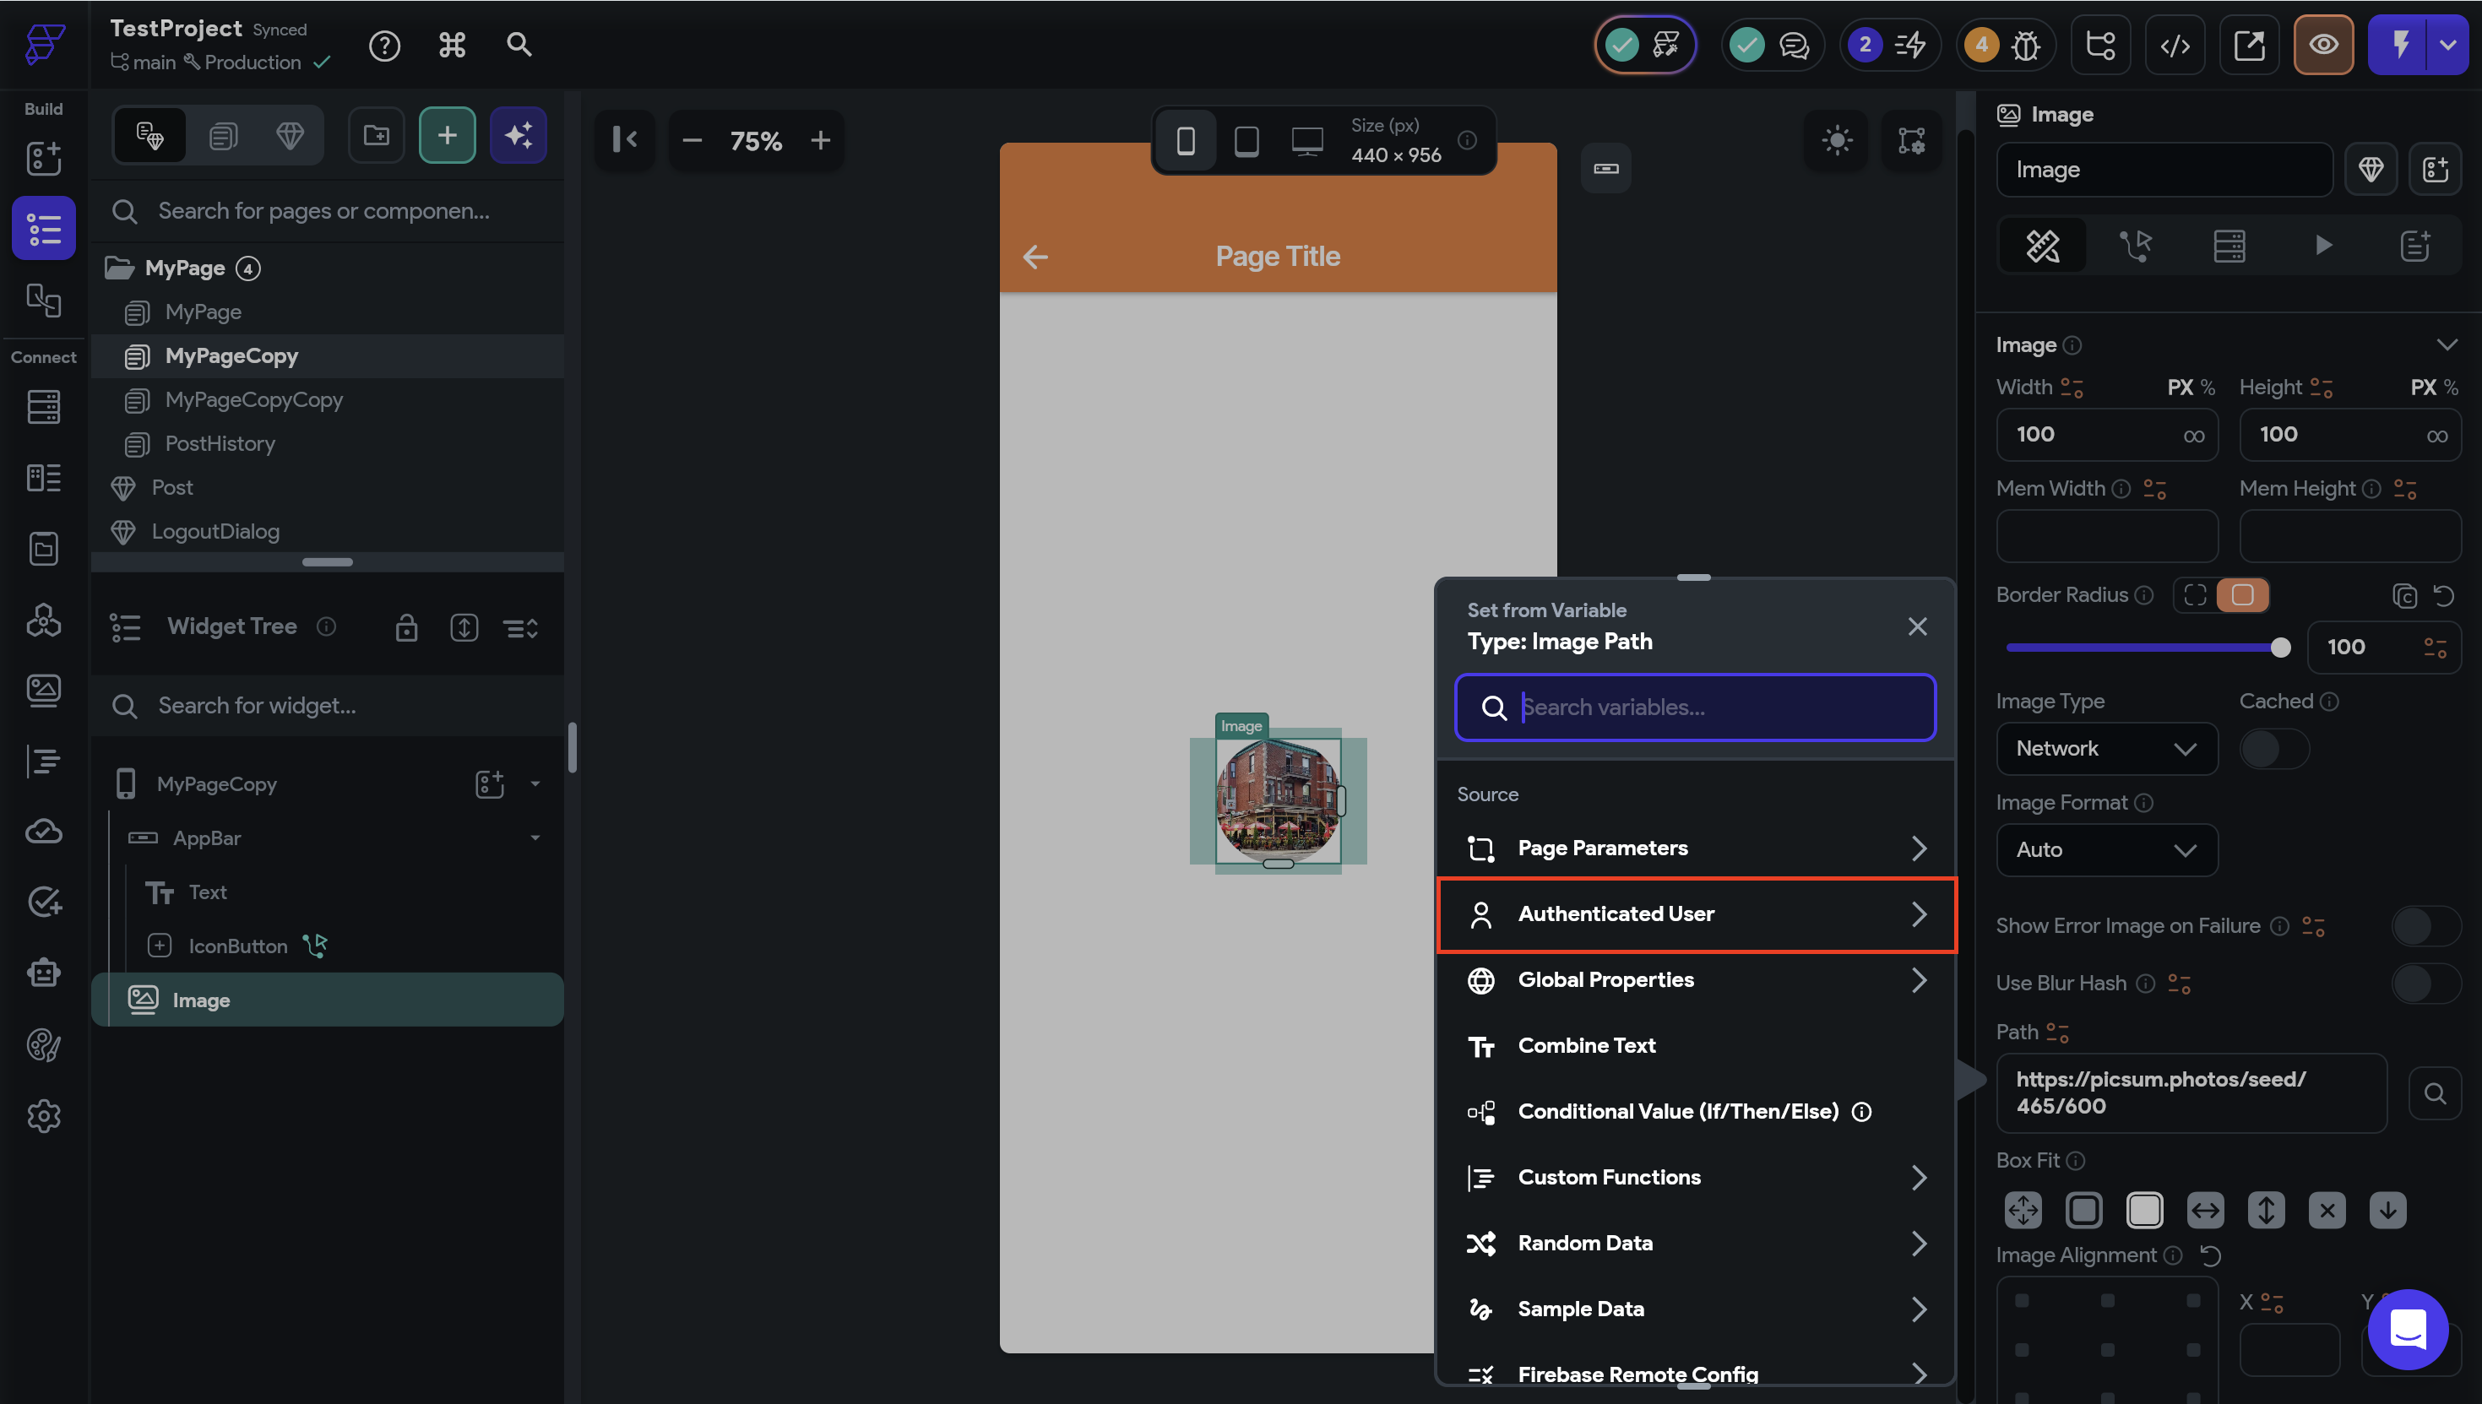The image size is (2482, 1404).
Task: Toggle canvas light mode sun icon
Action: [1837, 141]
